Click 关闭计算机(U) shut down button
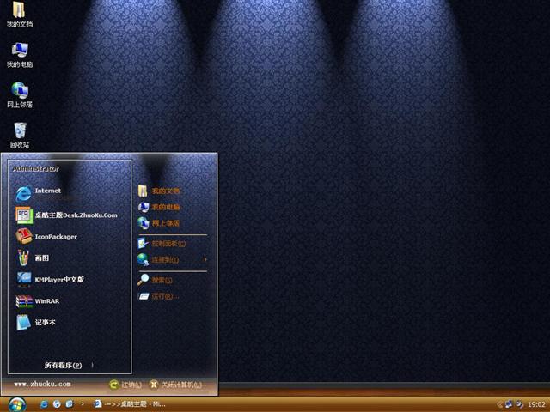The image size is (550, 412). click(175, 385)
